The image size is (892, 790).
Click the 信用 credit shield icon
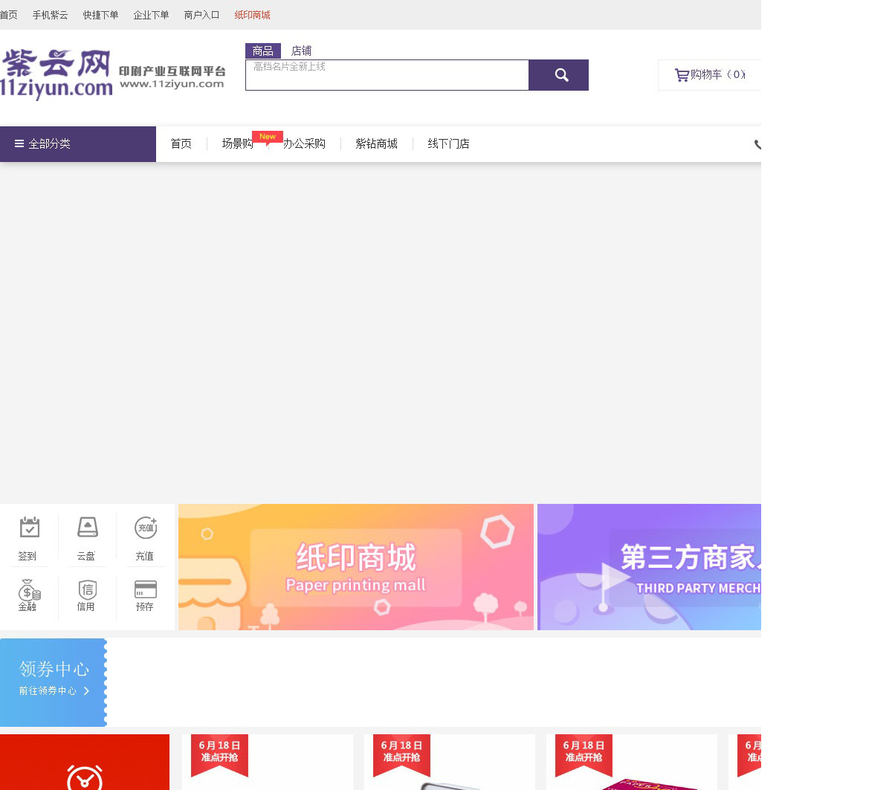click(87, 591)
